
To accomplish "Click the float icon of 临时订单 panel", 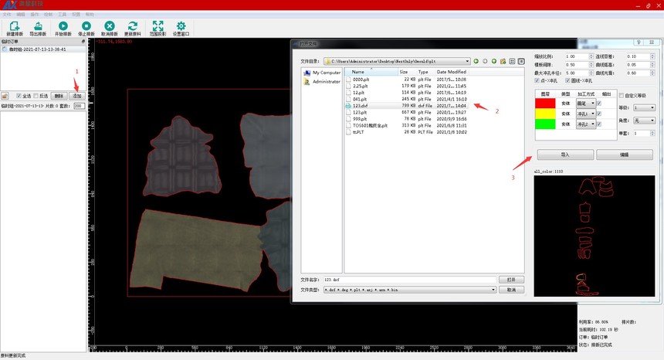I will tap(83, 42).
